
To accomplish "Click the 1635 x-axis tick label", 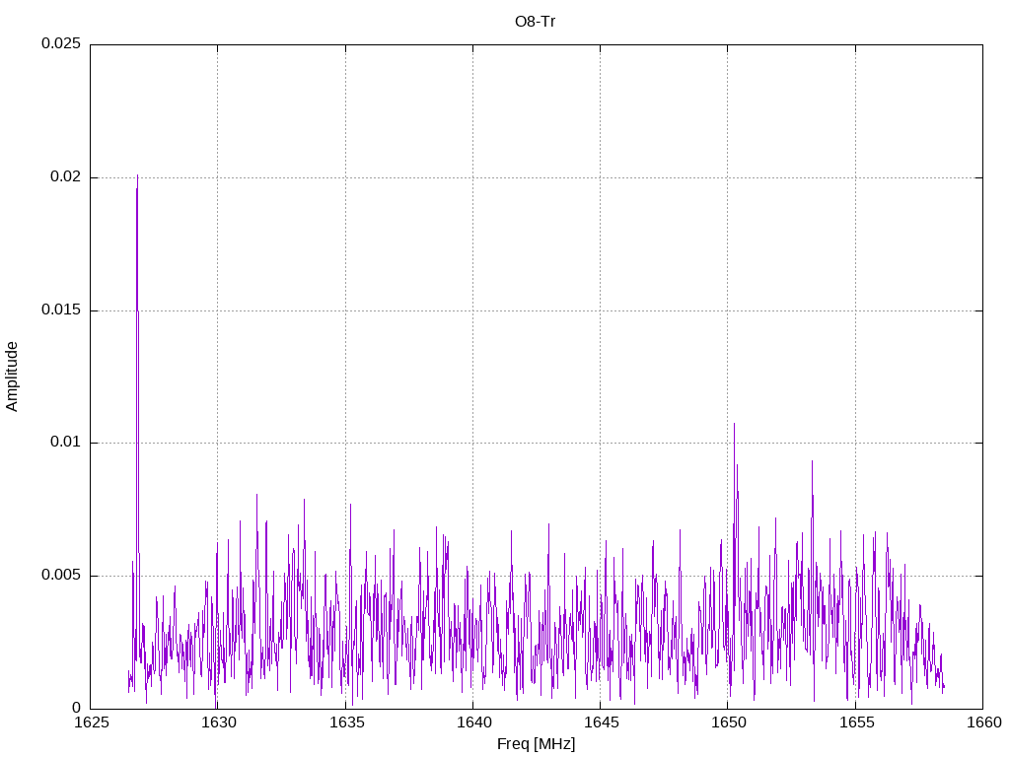I will click(x=345, y=723).
